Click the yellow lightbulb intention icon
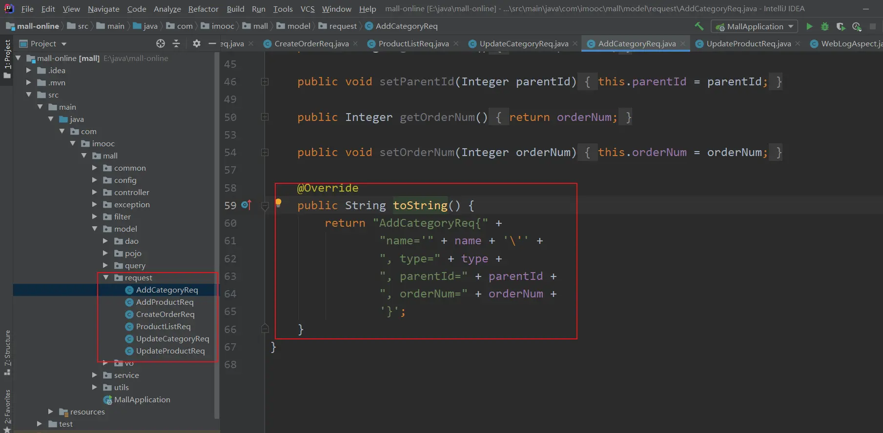Viewport: 883px width, 433px height. [278, 202]
